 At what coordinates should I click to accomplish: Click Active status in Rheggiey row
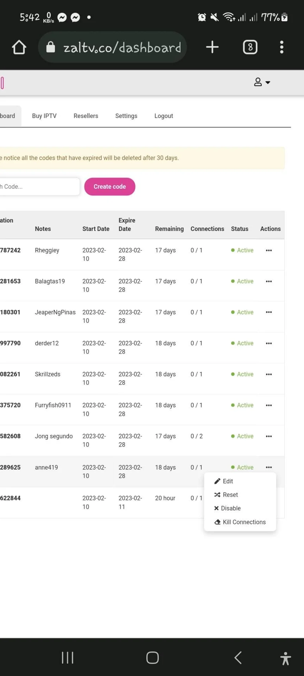point(242,250)
